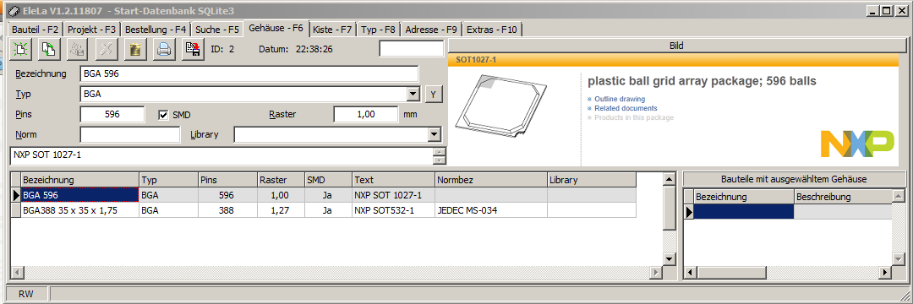
Task: Click the new record icon in toolbar
Action: pyautogui.click(x=20, y=50)
